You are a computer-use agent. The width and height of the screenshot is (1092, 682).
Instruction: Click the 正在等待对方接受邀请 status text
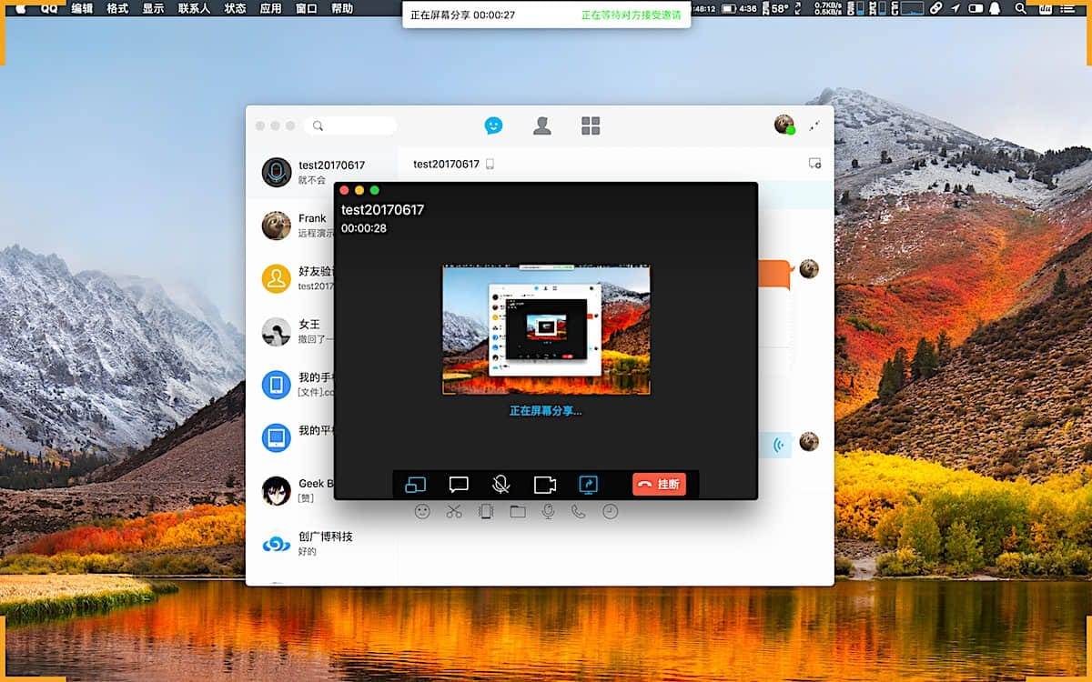tap(632, 15)
